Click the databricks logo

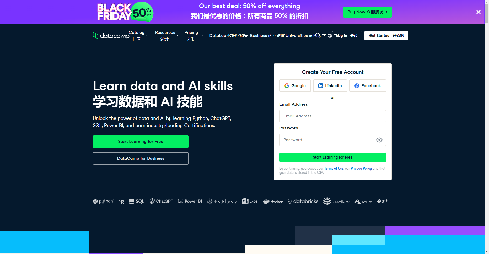[x=303, y=201]
